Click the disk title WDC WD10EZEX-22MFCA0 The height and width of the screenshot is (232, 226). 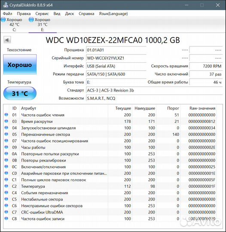pyautogui.click(x=113, y=40)
